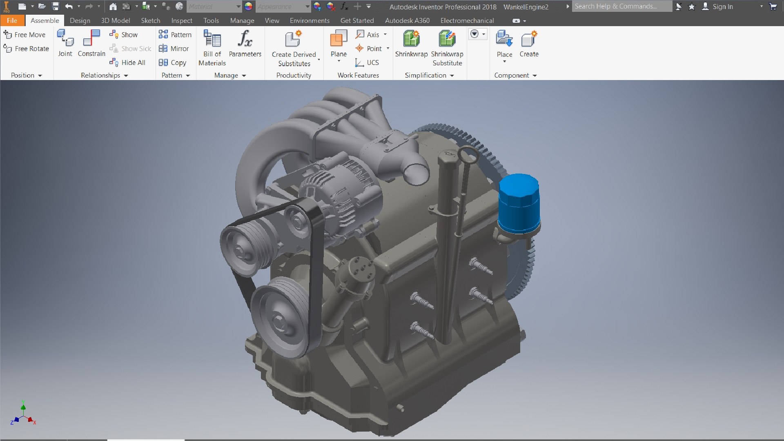Open the Appearance dropdown
This screenshot has width=784, height=441.
click(x=283, y=7)
